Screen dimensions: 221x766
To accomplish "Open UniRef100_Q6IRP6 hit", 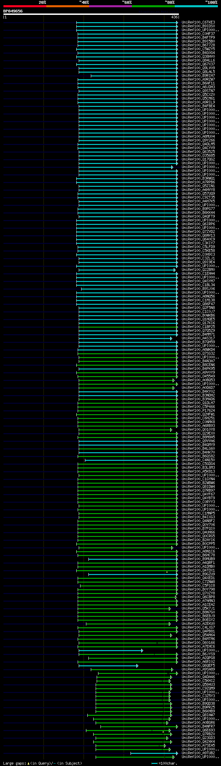I will pyautogui.click(x=198, y=224).
